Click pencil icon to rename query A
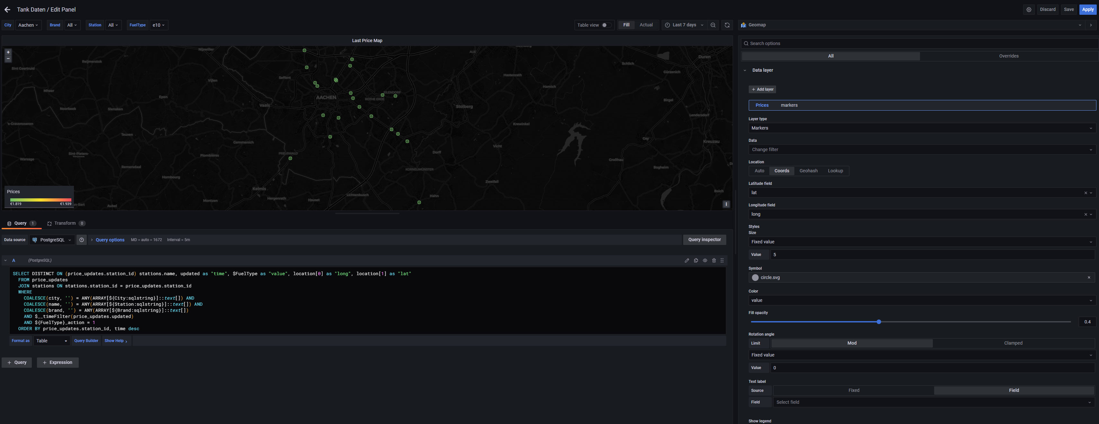Viewport: 1099px width, 424px height. [x=687, y=260]
